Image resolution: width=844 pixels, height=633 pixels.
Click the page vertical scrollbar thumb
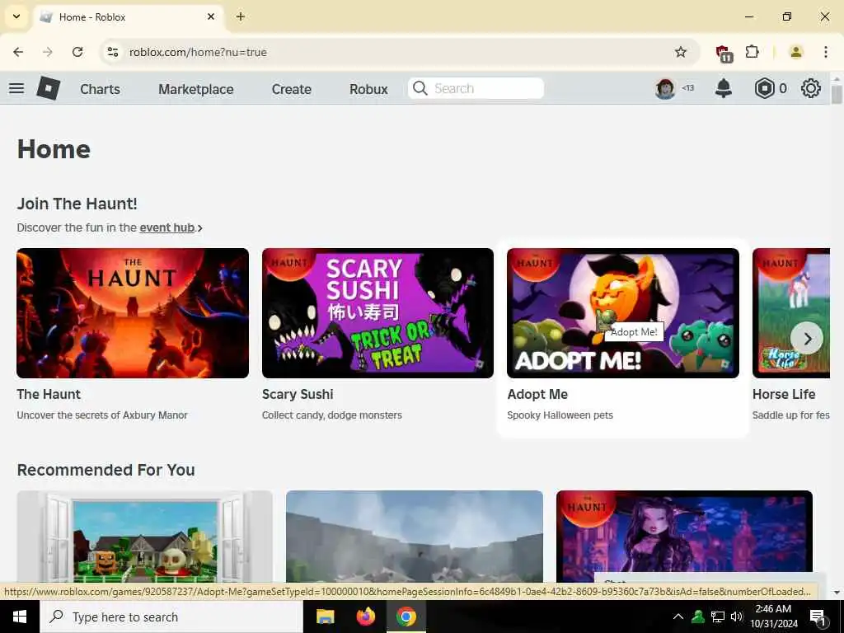tap(837, 94)
